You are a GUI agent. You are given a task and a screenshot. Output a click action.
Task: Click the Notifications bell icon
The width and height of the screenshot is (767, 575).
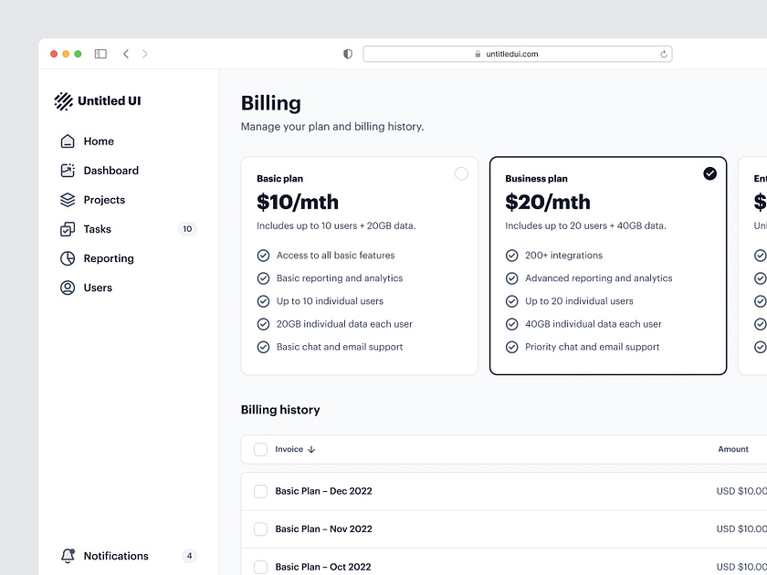click(68, 555)
